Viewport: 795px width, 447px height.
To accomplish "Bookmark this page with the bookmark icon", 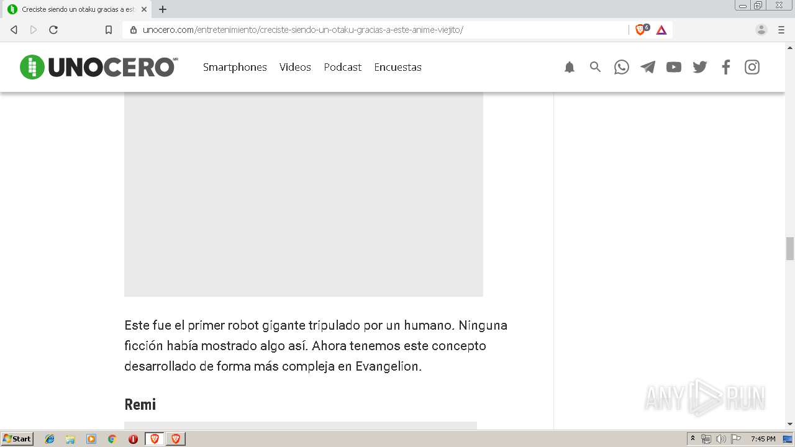I will pyautogui.click(x=109, y=30).
